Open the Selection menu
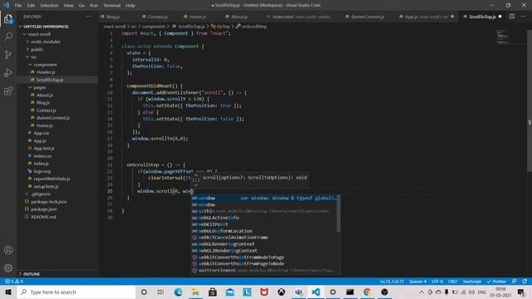532x299 pixels. [49, 5]
